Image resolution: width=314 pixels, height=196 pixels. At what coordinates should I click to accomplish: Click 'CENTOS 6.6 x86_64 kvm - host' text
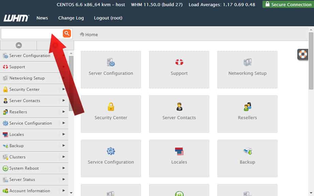pyautogui.click(x=91, y=4)
